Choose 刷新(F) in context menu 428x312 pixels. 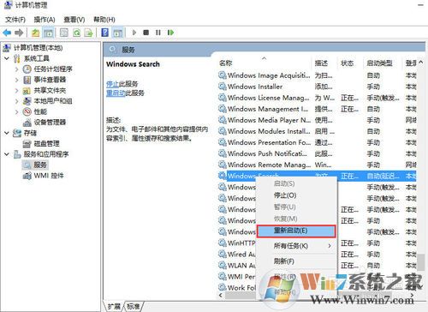(297, 261)
